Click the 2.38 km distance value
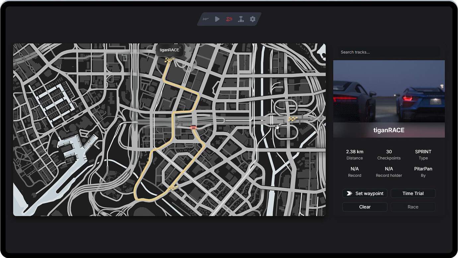 (x=354, y=152)
